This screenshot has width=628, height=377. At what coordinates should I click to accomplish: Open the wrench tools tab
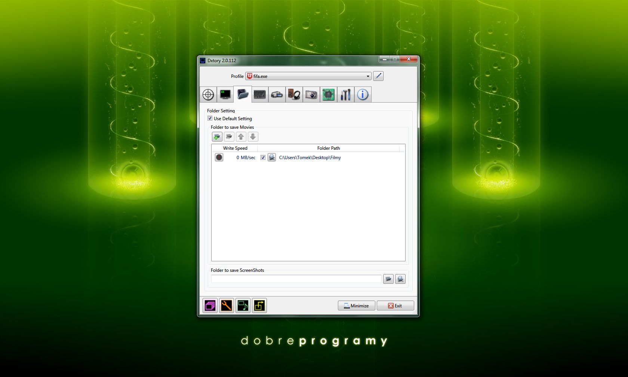[345, 94]
